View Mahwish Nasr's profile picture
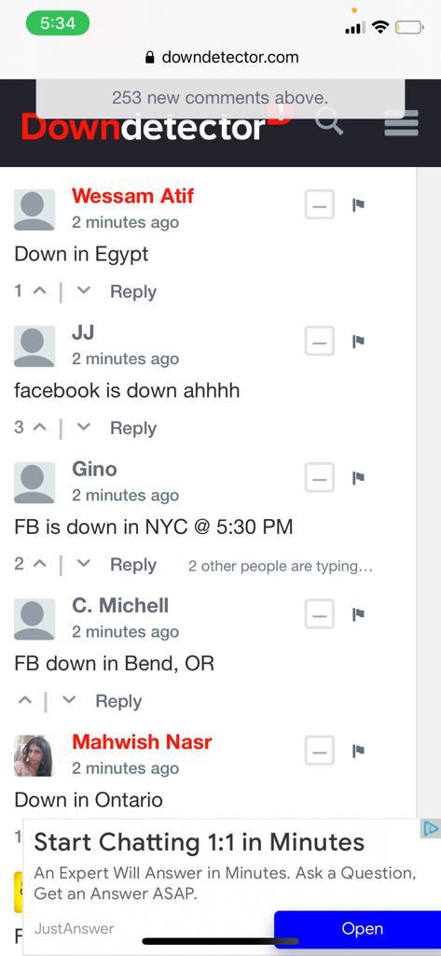Image resolution: width=441 pixels, height=956 pixels. tap(34, 756)
